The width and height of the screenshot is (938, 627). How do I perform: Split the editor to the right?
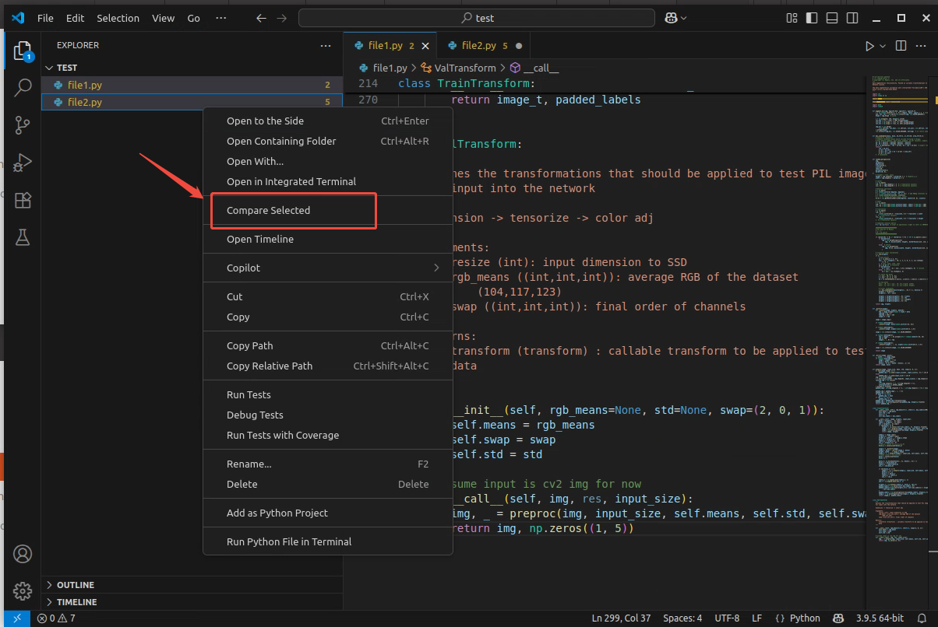coord(901,46)
